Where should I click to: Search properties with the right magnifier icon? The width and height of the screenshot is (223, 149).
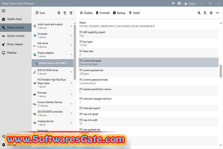tap(199, 13)
